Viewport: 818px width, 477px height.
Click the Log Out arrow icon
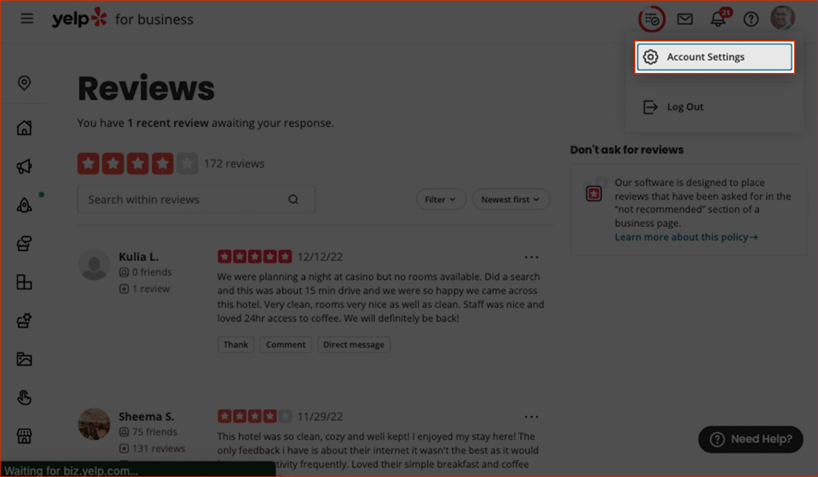point(651,107)
